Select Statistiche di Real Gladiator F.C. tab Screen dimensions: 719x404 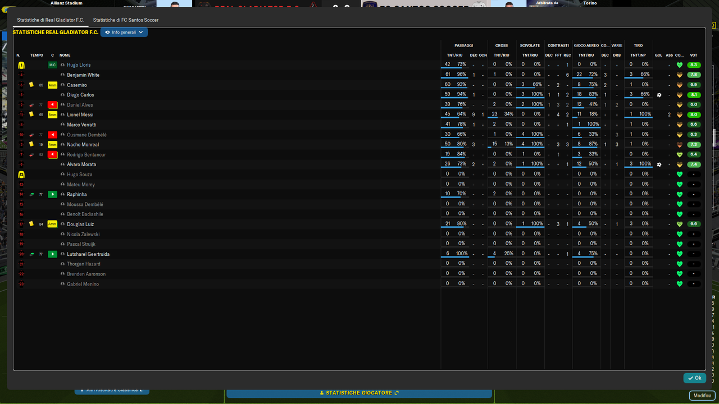51,20
